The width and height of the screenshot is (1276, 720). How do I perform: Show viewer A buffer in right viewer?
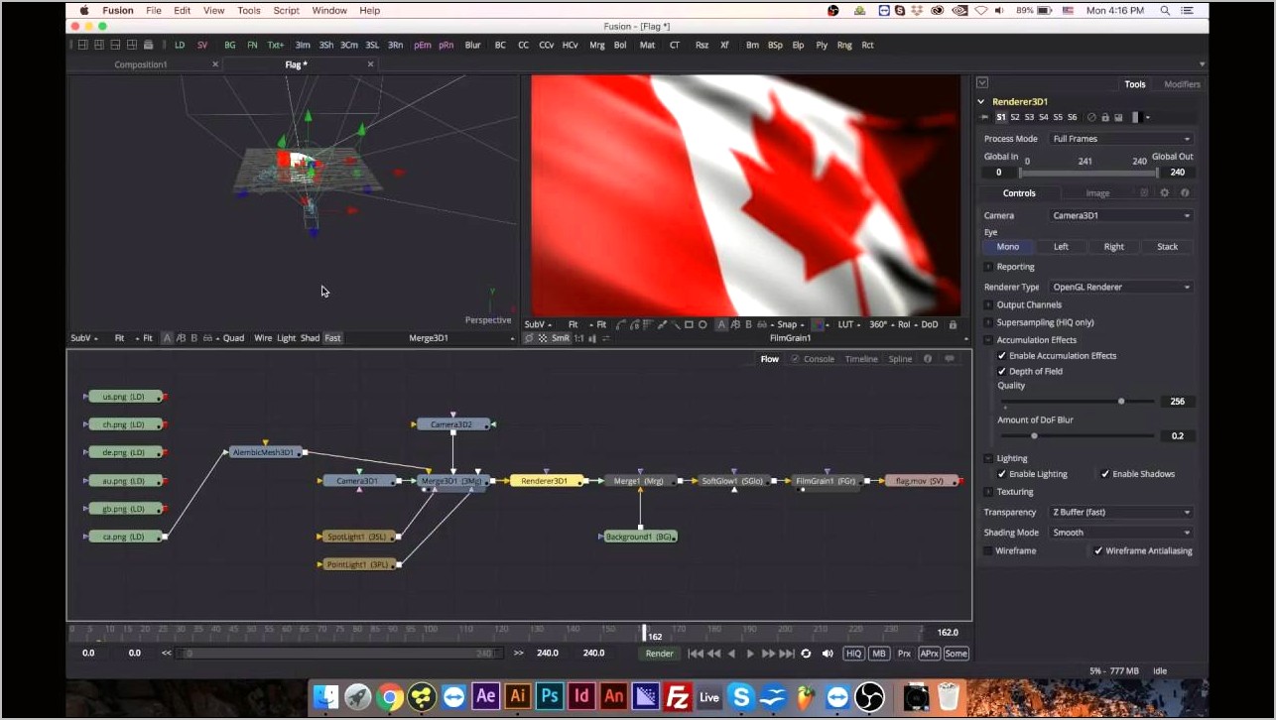coord(722,324)
